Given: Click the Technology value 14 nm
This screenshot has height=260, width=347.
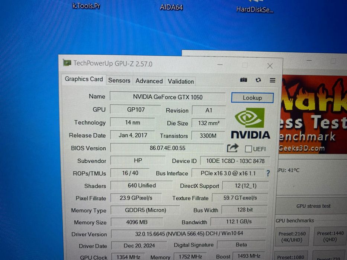Looking at the screenshot, I should (132, 123).
